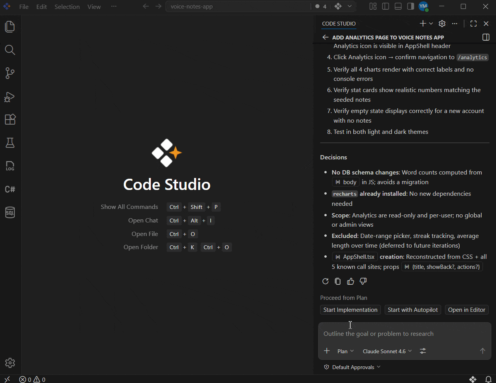Open the overflow menu ellipsis
Screen dimensions: 496x383
pos(114,7)
